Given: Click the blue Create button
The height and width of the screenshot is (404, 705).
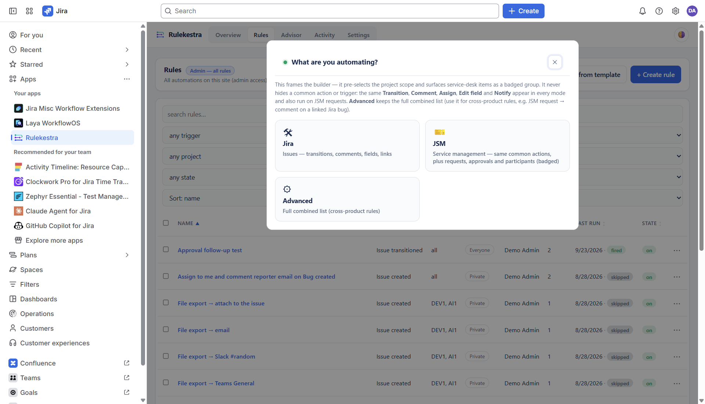Looking at the screenshot, I should [524, 11].
